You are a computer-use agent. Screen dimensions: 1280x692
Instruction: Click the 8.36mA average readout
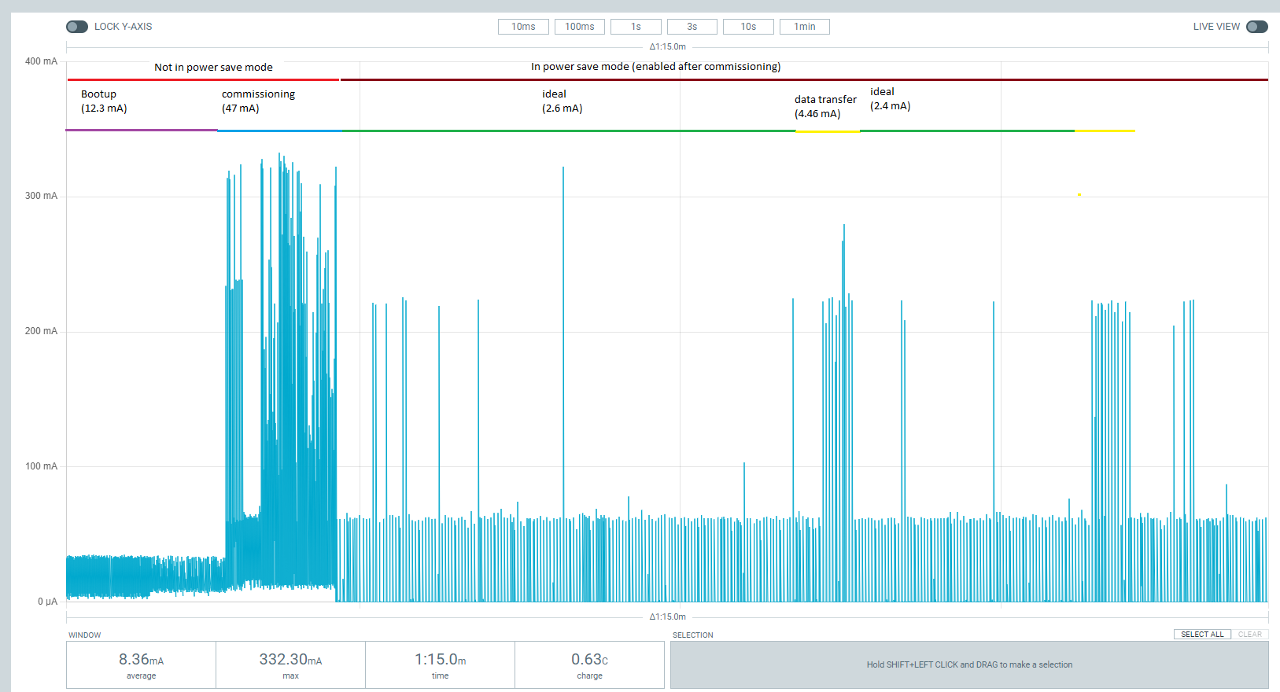coord(141,665)
